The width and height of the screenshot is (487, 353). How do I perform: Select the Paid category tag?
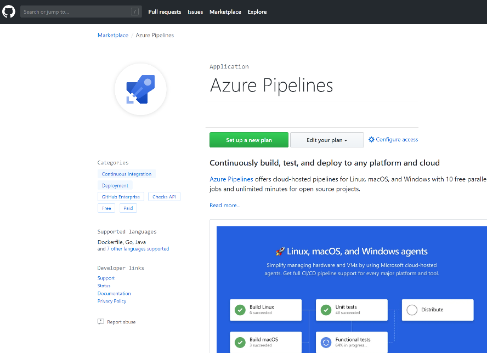128,208
